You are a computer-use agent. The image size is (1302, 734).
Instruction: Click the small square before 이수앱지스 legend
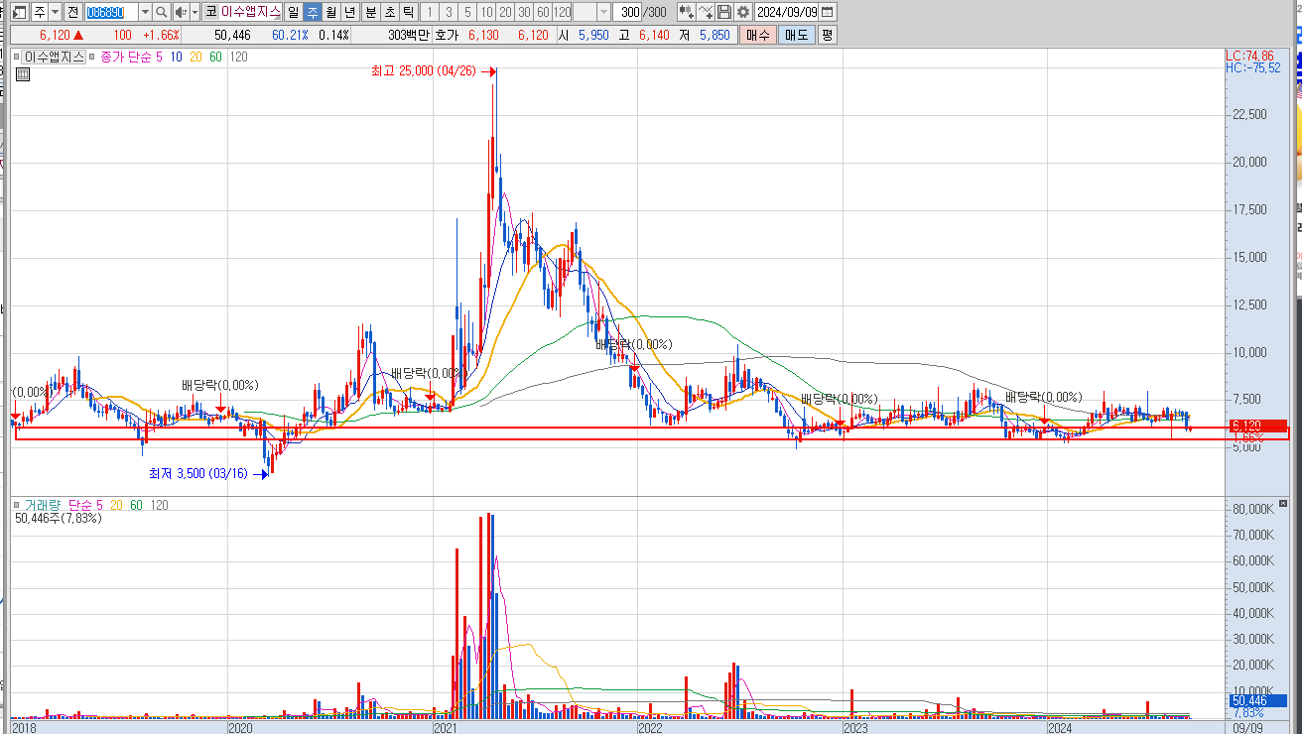[17, 58]
